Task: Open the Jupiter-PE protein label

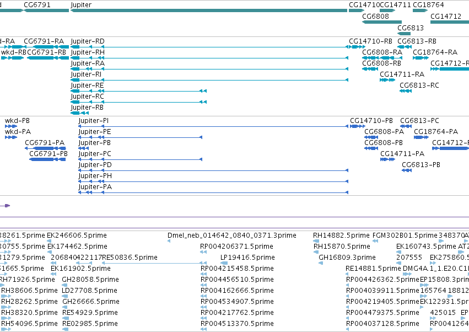Action: 95,132
